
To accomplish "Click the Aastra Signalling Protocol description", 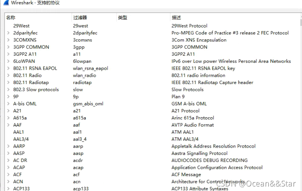I will click(199, 153).
